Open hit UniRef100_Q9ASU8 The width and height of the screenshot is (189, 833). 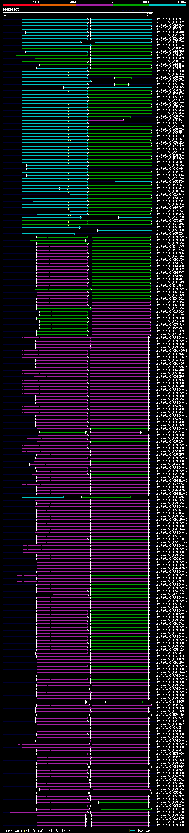tap(170, 25)
